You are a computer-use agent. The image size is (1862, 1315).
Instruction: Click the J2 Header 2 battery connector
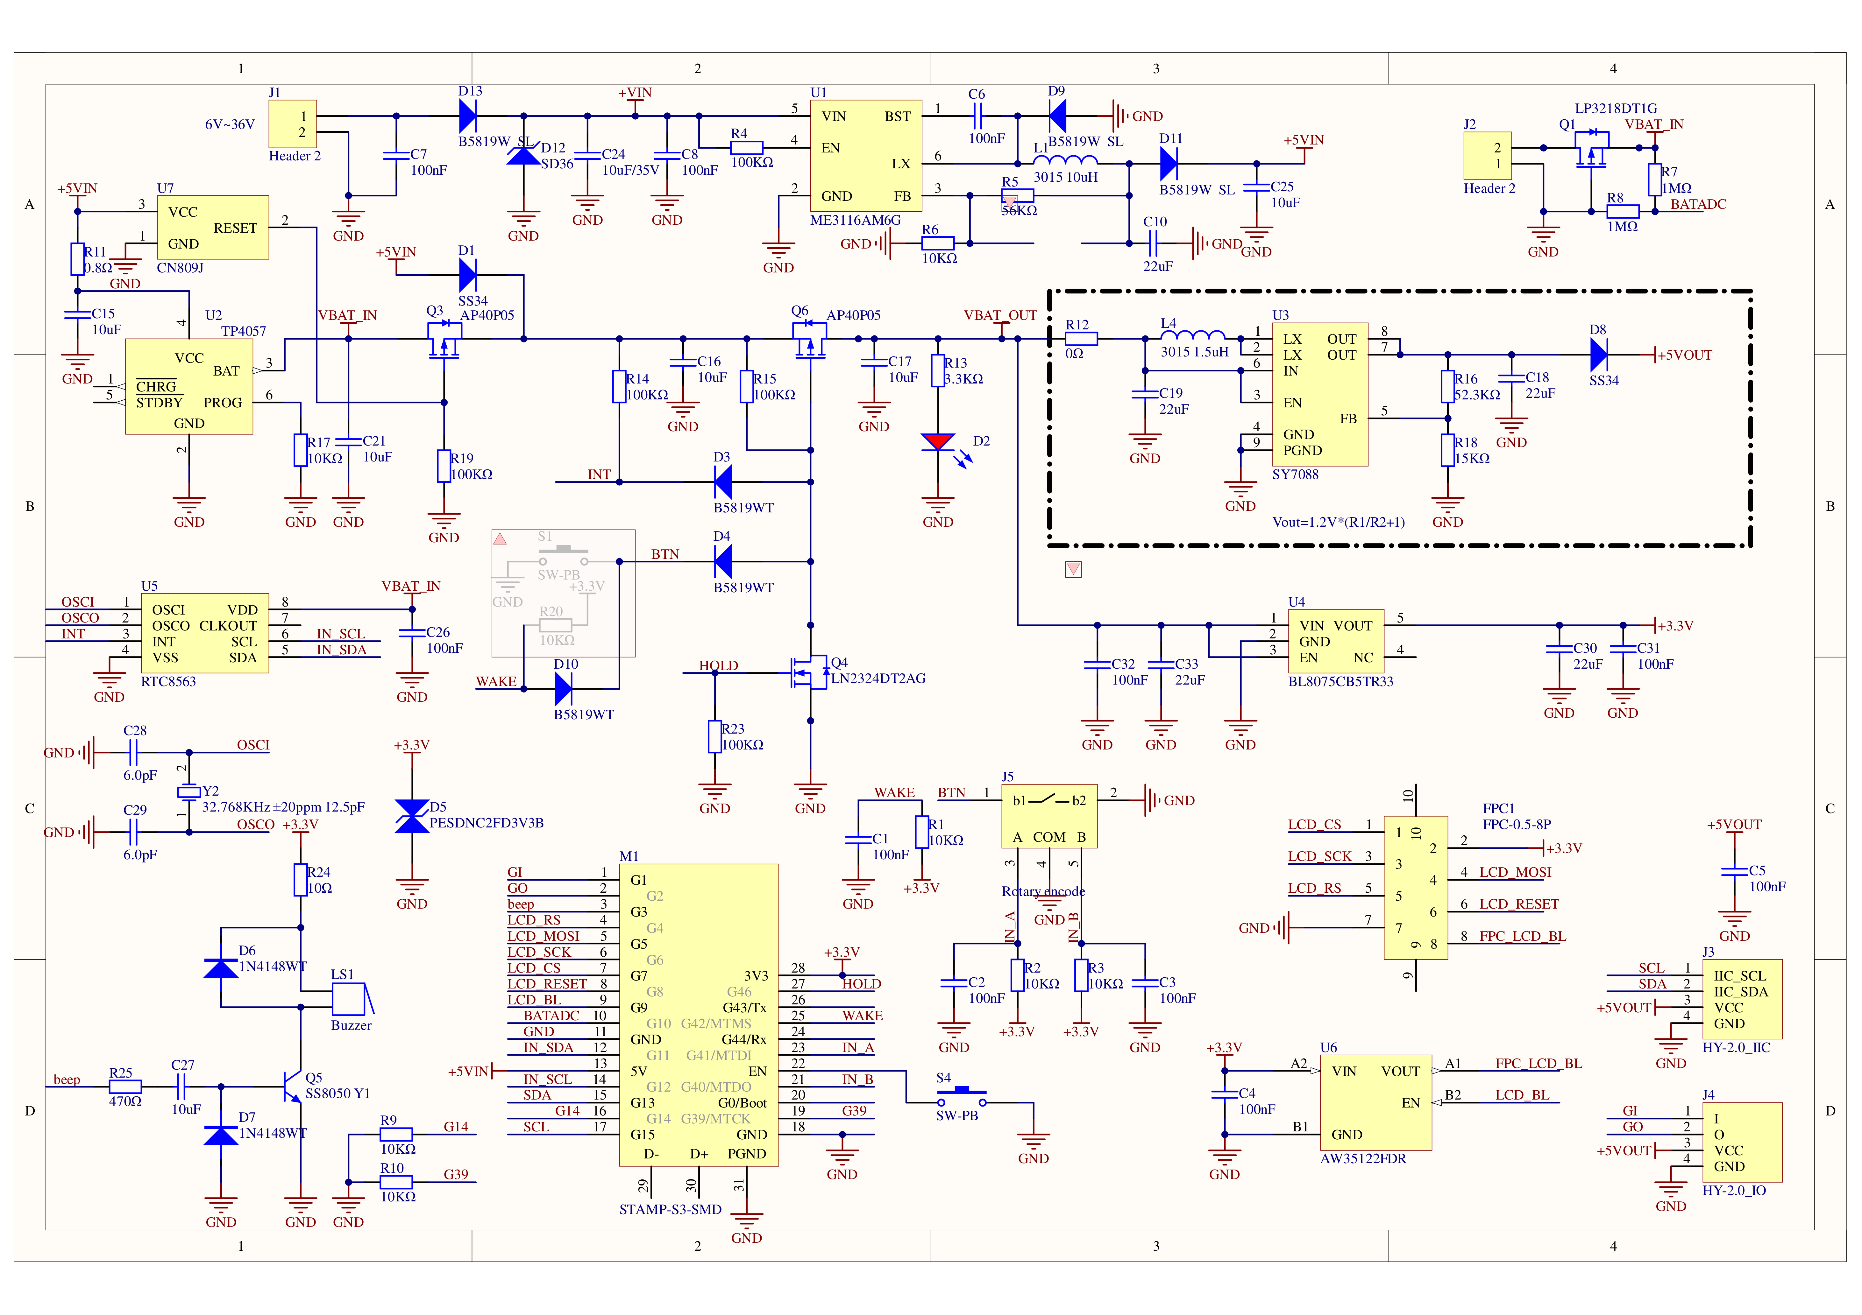pyautogui.click(x=1487, y=156)
